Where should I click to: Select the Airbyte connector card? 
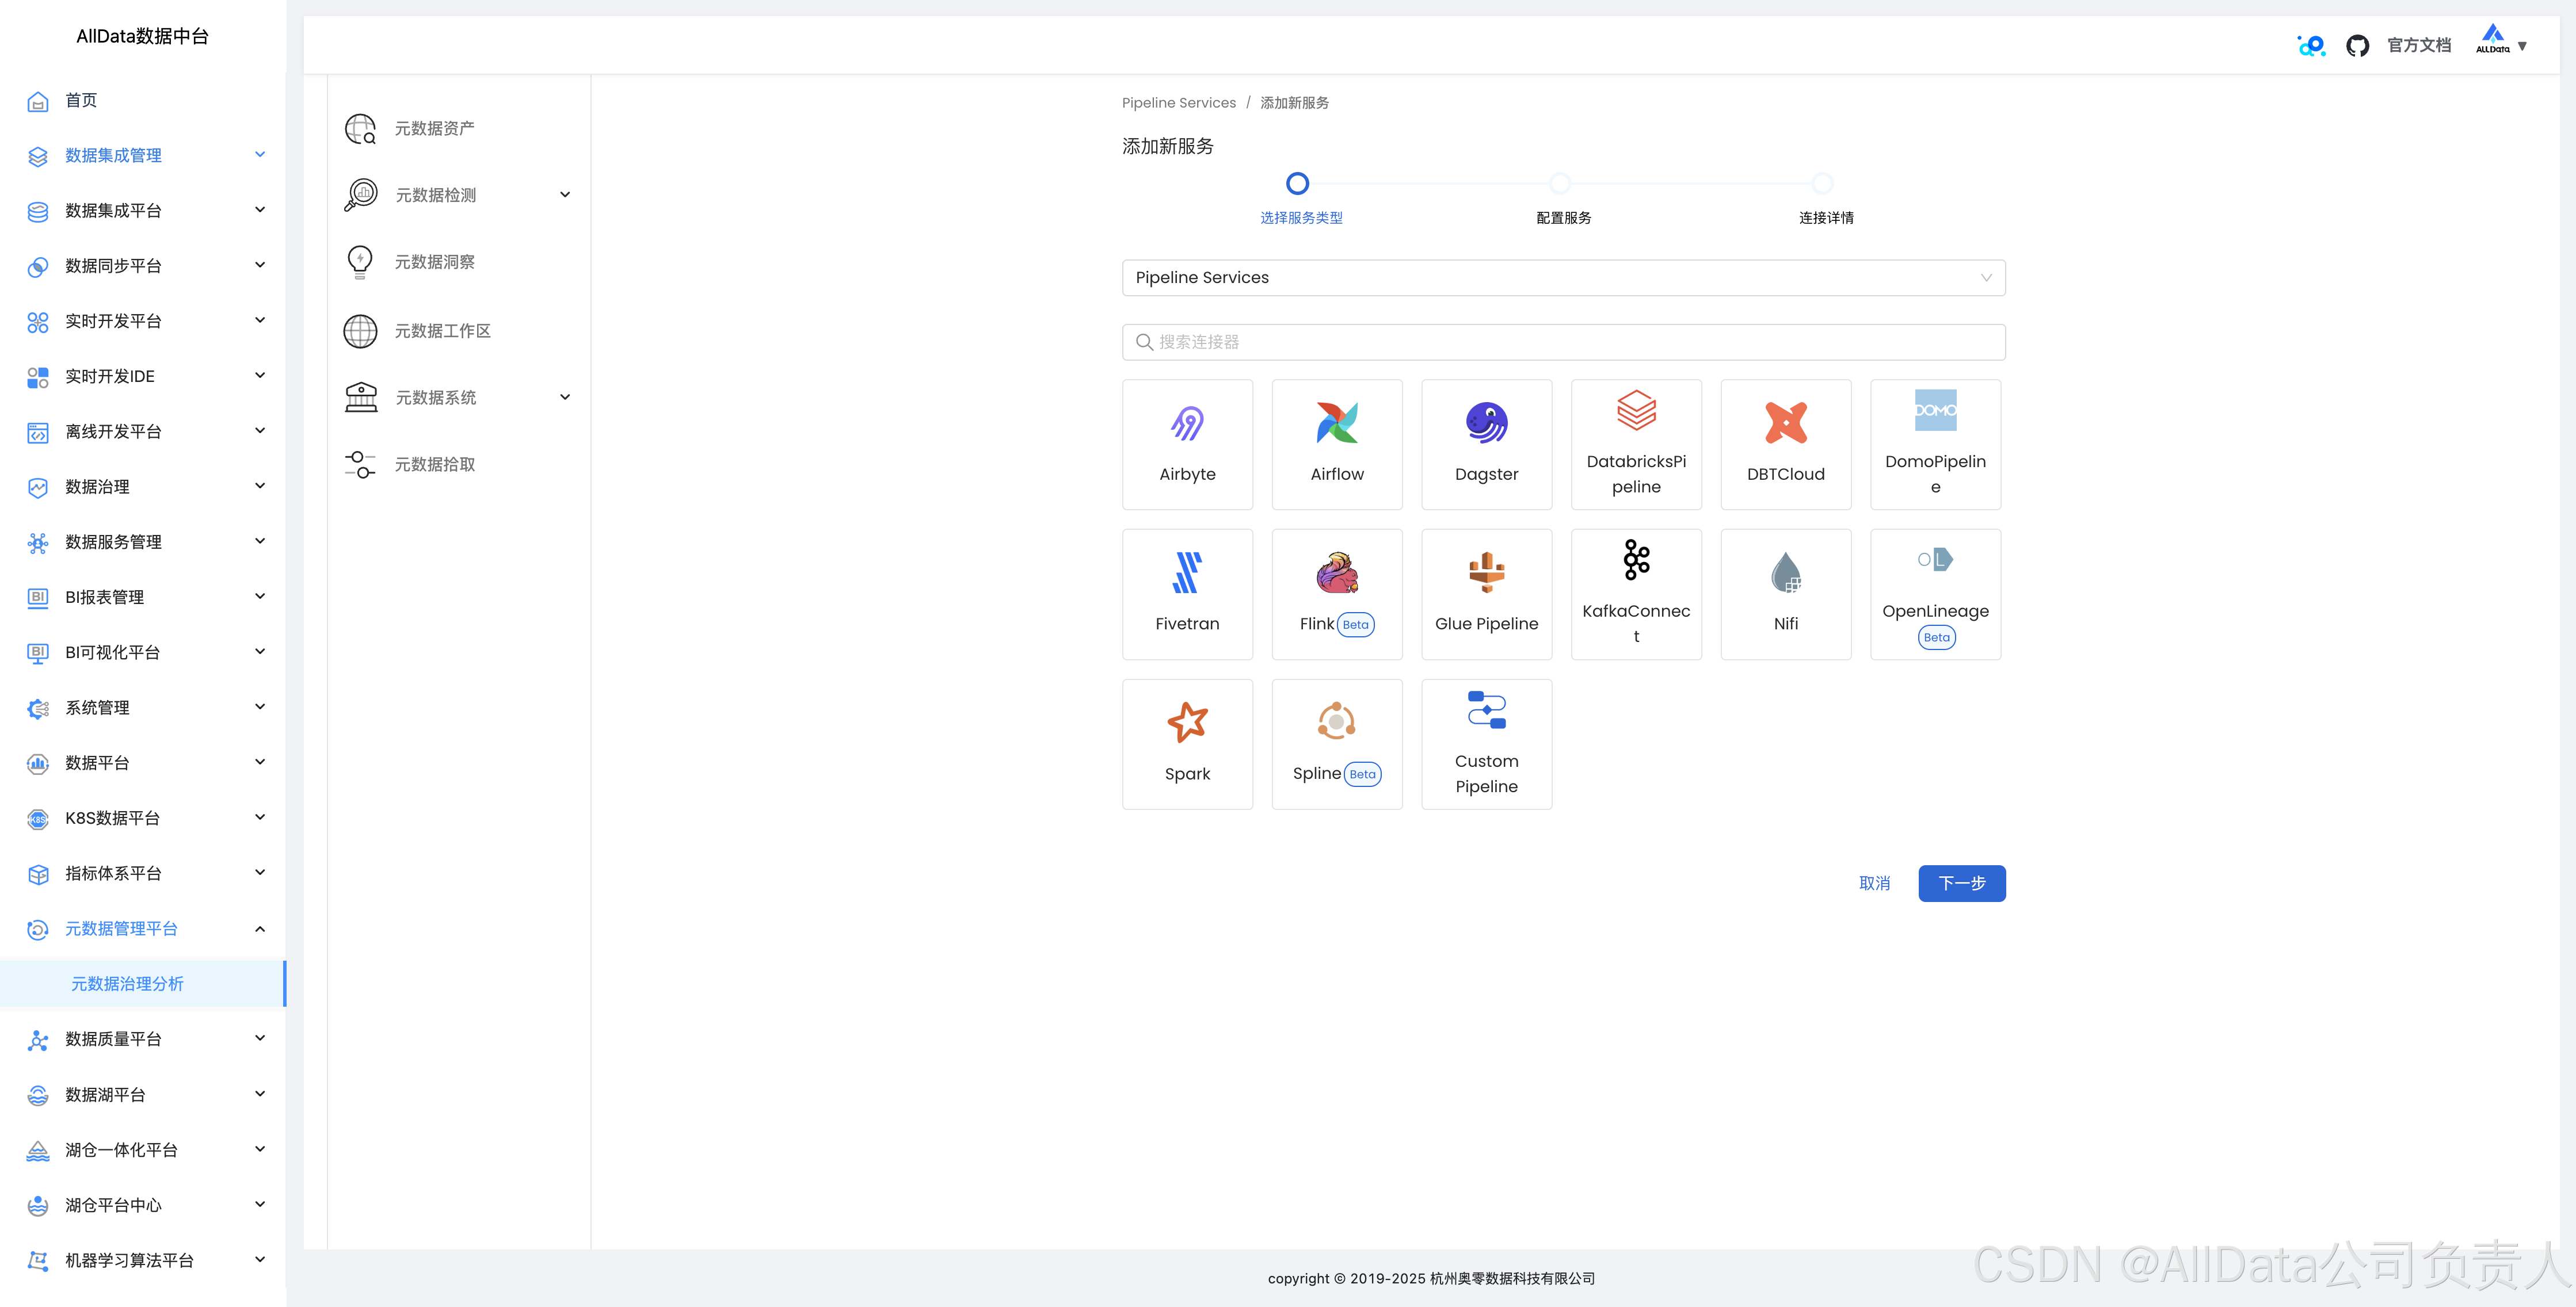[1187, 445]
